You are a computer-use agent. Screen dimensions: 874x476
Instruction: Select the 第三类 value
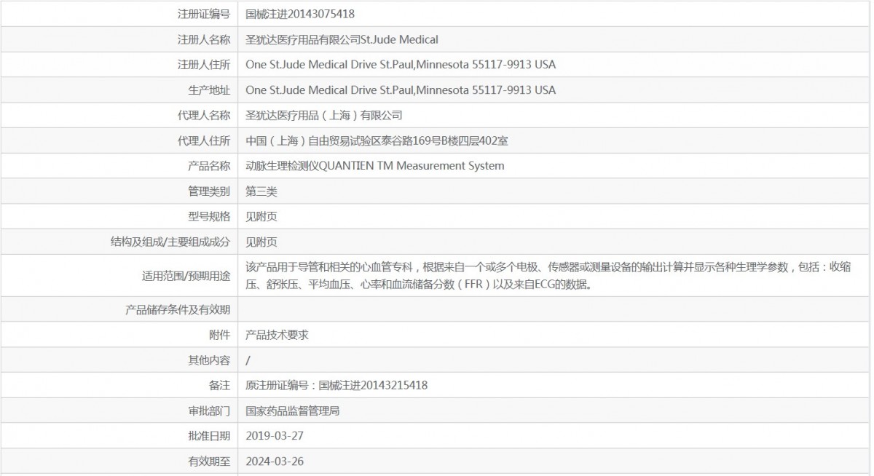(x=261, y=191)
